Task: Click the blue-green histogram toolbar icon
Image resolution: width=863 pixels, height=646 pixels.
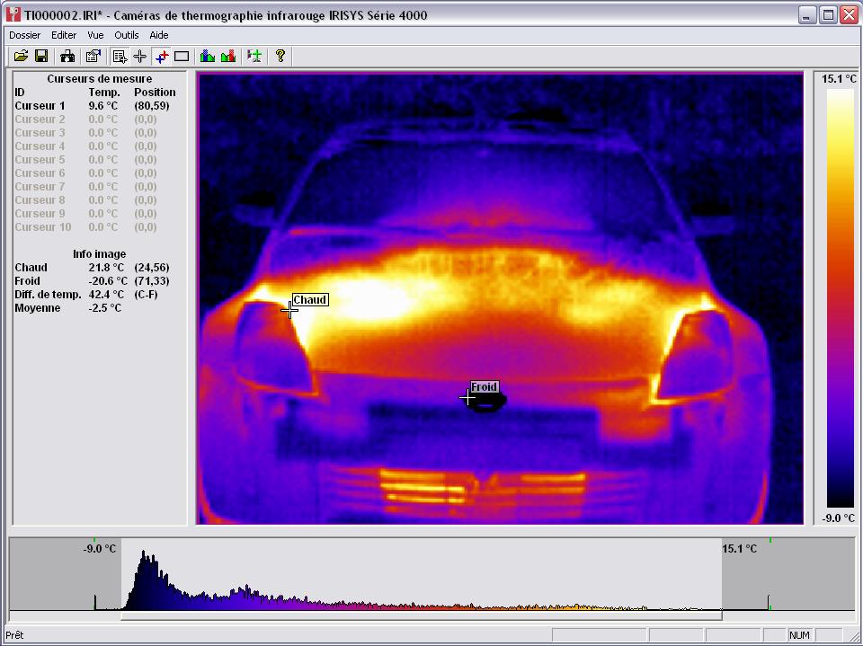Action: coord(208,56)
